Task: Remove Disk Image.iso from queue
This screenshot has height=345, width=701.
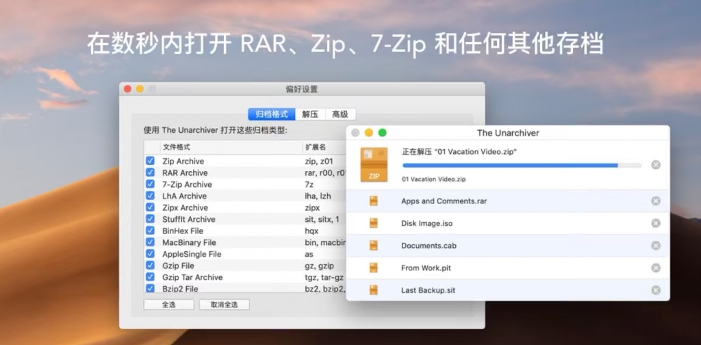Action: point(656,223)
